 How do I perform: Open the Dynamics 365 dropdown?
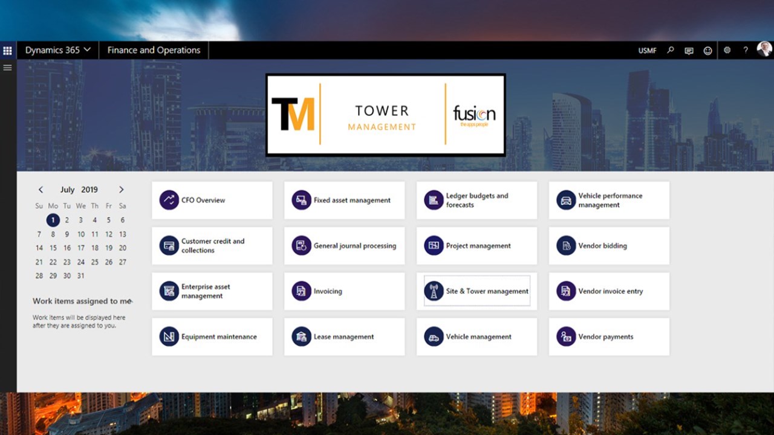click(57, 50)
